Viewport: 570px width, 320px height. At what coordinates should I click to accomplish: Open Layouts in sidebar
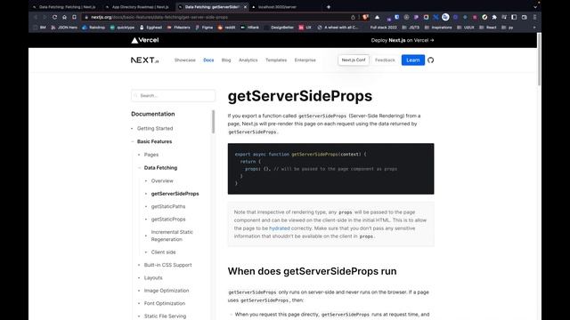click(153, 278)
